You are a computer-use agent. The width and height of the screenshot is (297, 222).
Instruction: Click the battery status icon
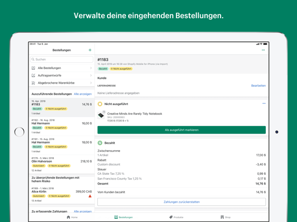[265, 44]
